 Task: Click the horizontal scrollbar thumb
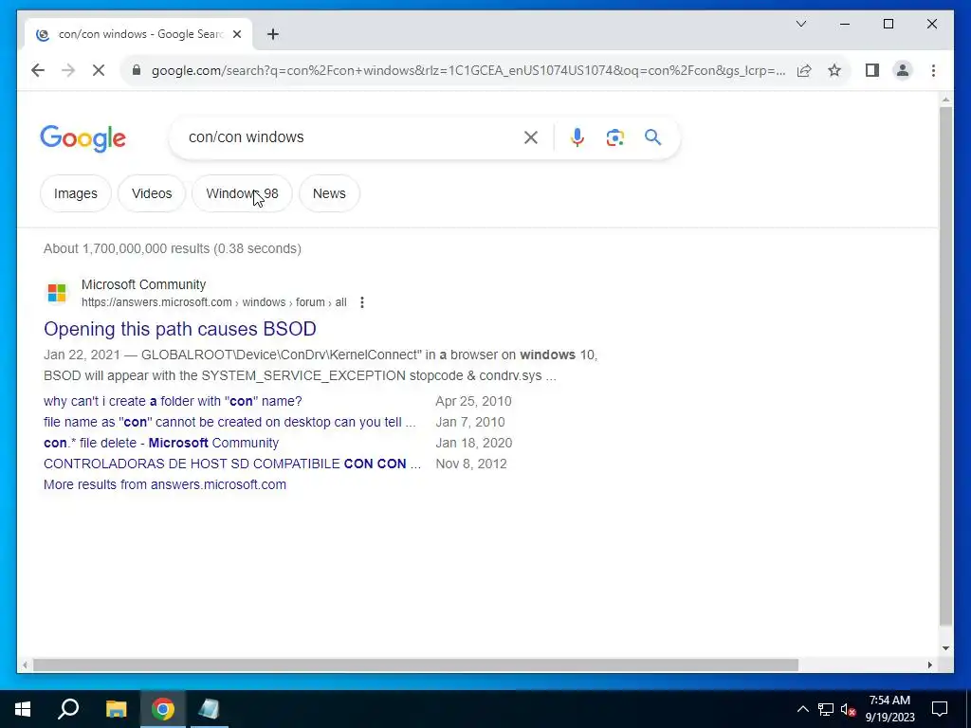415,665
